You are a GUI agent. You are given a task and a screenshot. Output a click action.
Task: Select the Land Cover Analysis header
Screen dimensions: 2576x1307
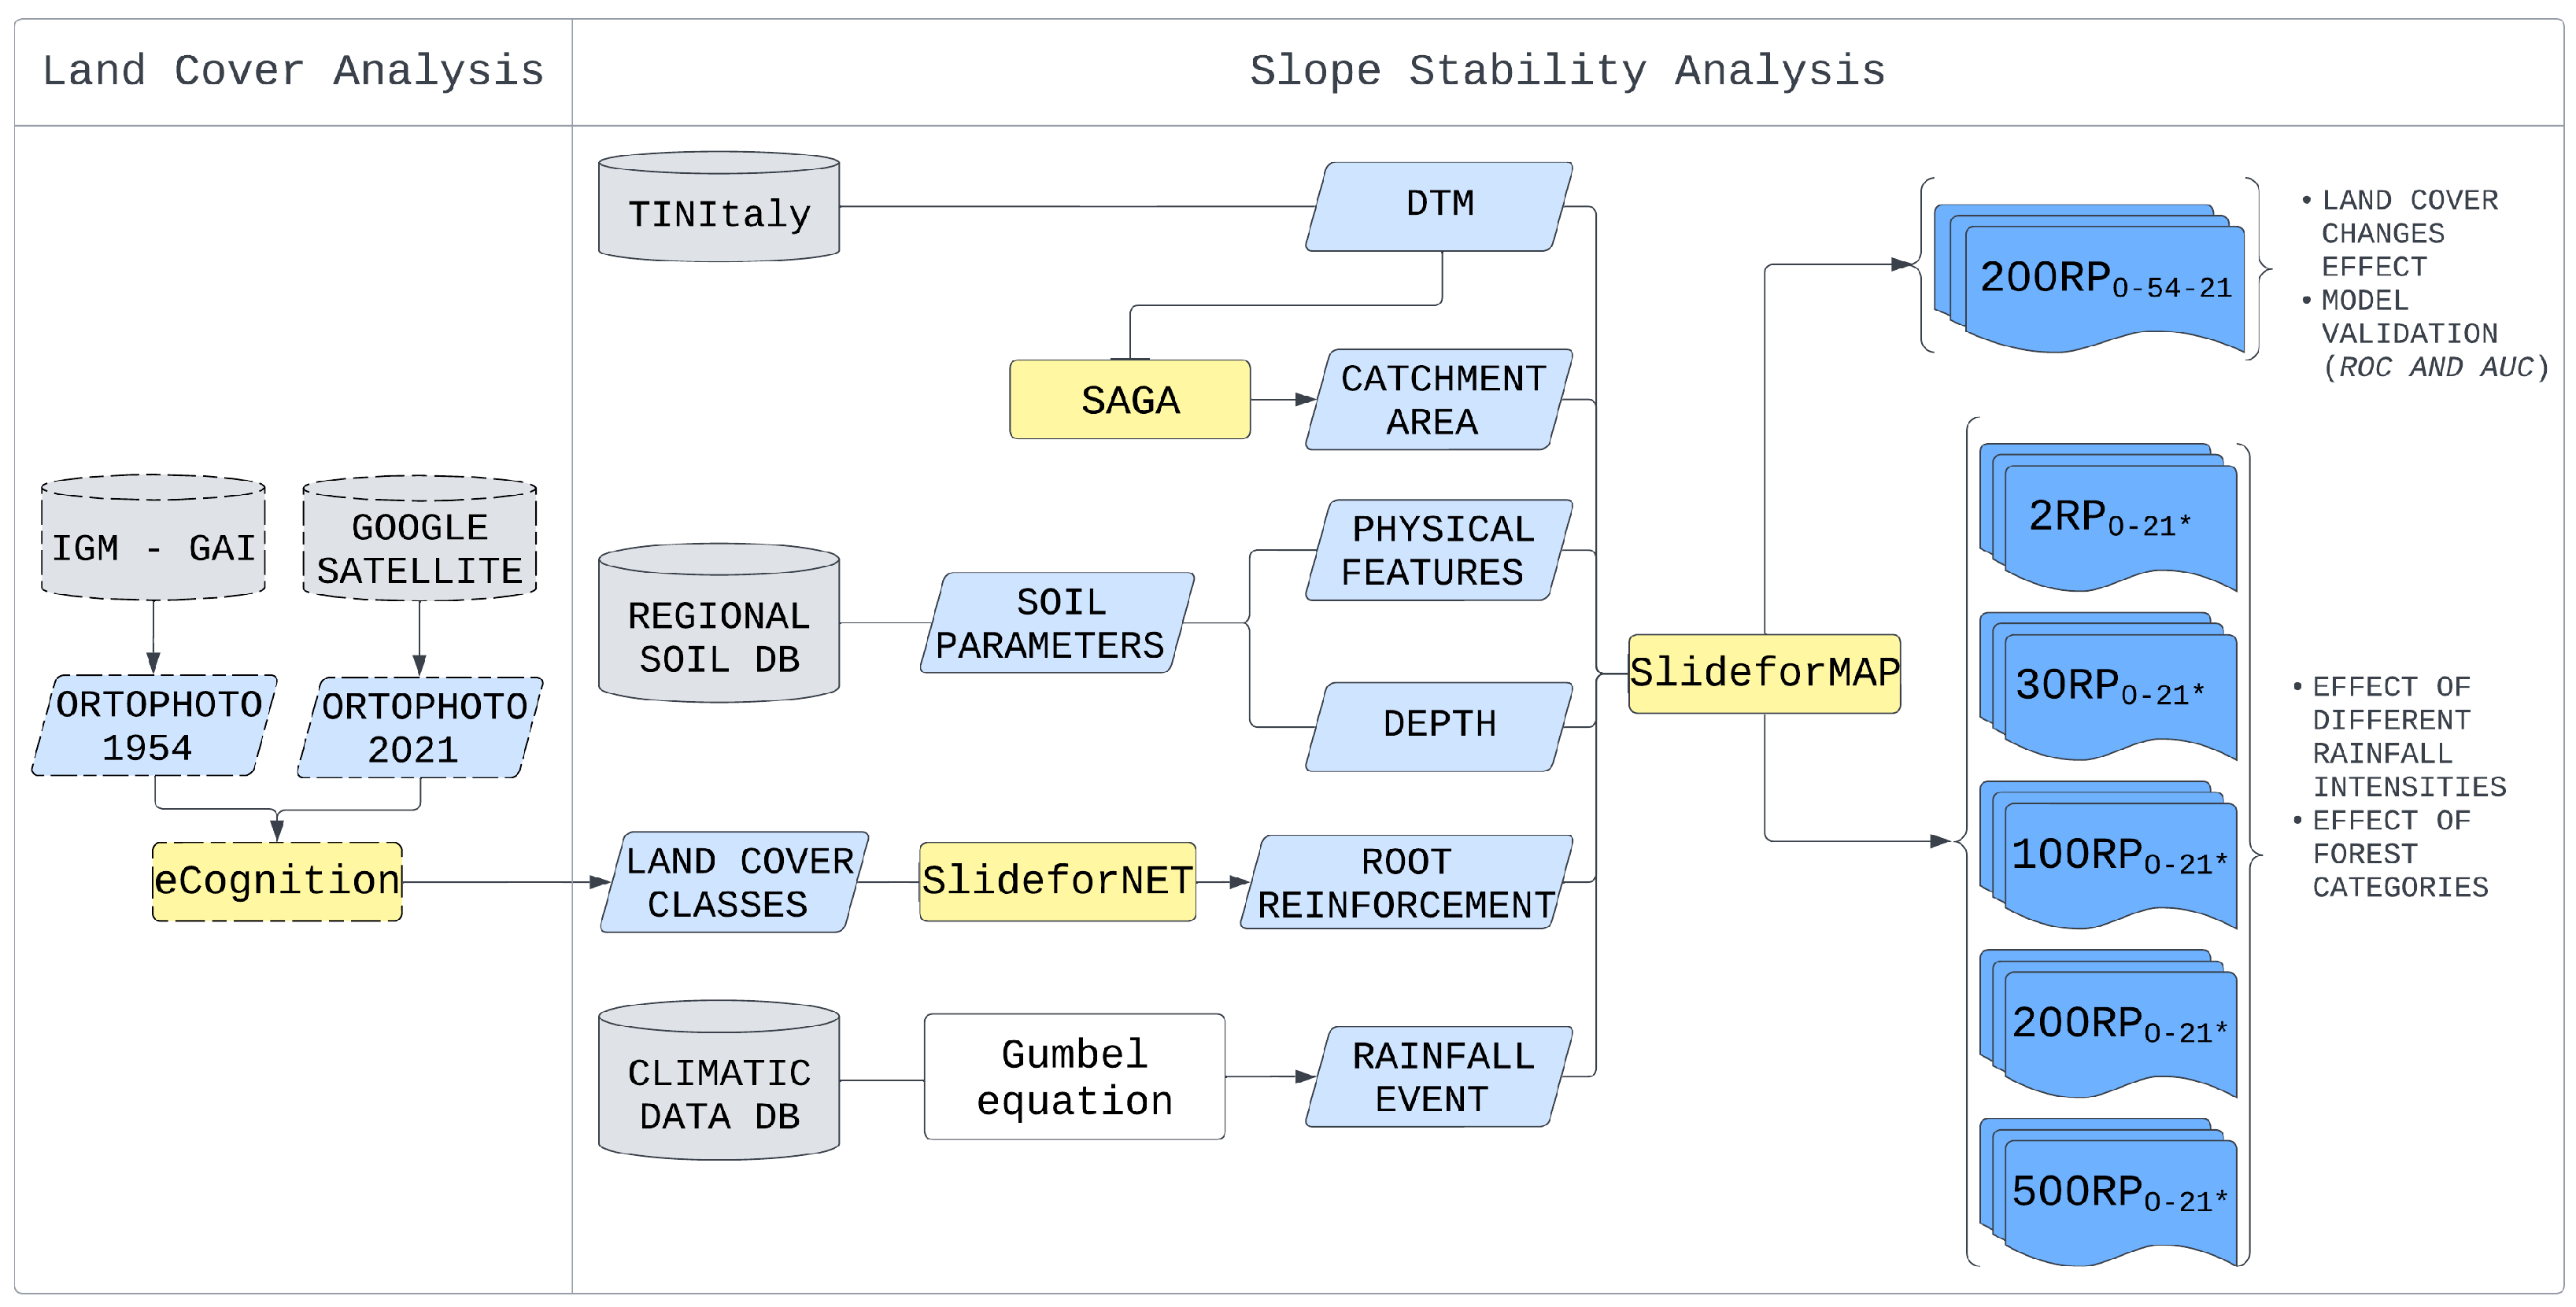293,72
